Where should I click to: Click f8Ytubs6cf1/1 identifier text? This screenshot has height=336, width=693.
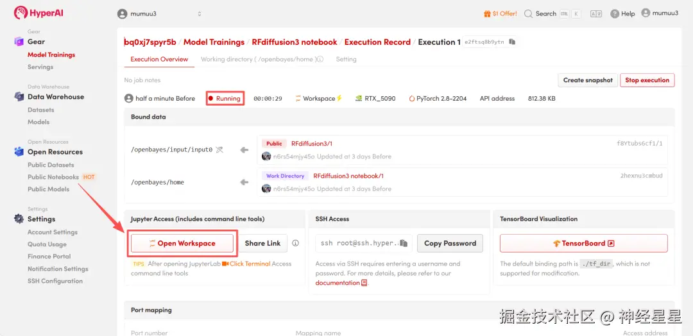[x=640, y=144]
